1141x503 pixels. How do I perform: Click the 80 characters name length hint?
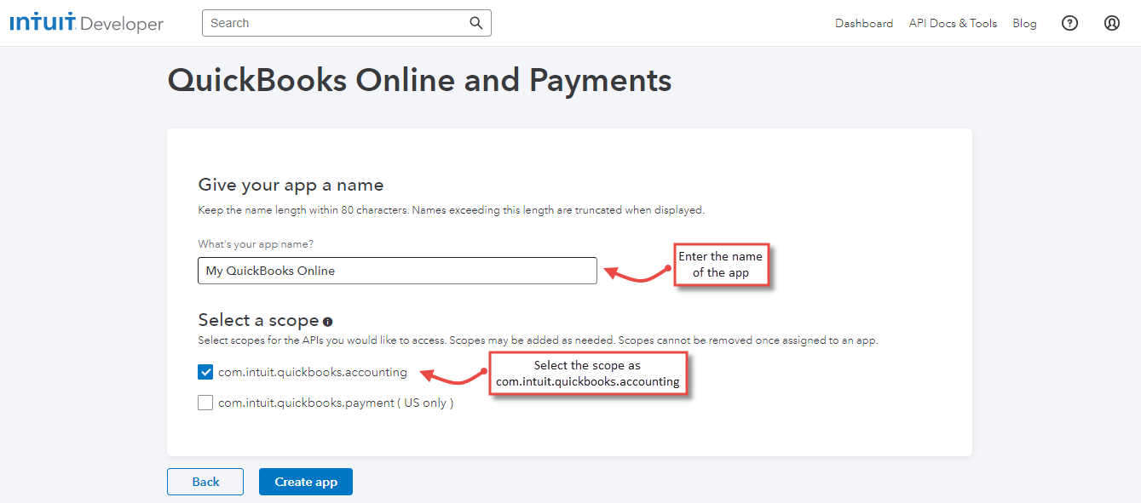452,209
